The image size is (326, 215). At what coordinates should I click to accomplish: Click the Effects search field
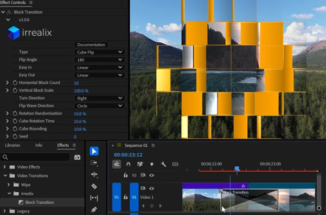35,157
